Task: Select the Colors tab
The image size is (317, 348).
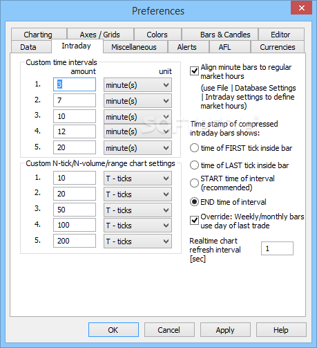Action: point(157,35)
